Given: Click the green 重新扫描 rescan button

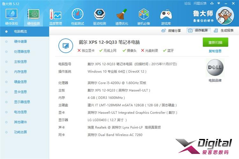Looking at the screenshot, I should click(x=215, y=42).
